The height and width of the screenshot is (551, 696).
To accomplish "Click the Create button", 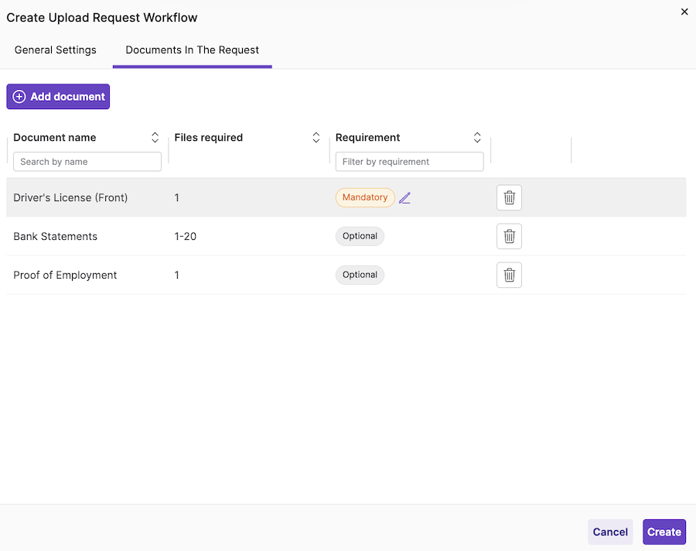I will coord(664,532).
